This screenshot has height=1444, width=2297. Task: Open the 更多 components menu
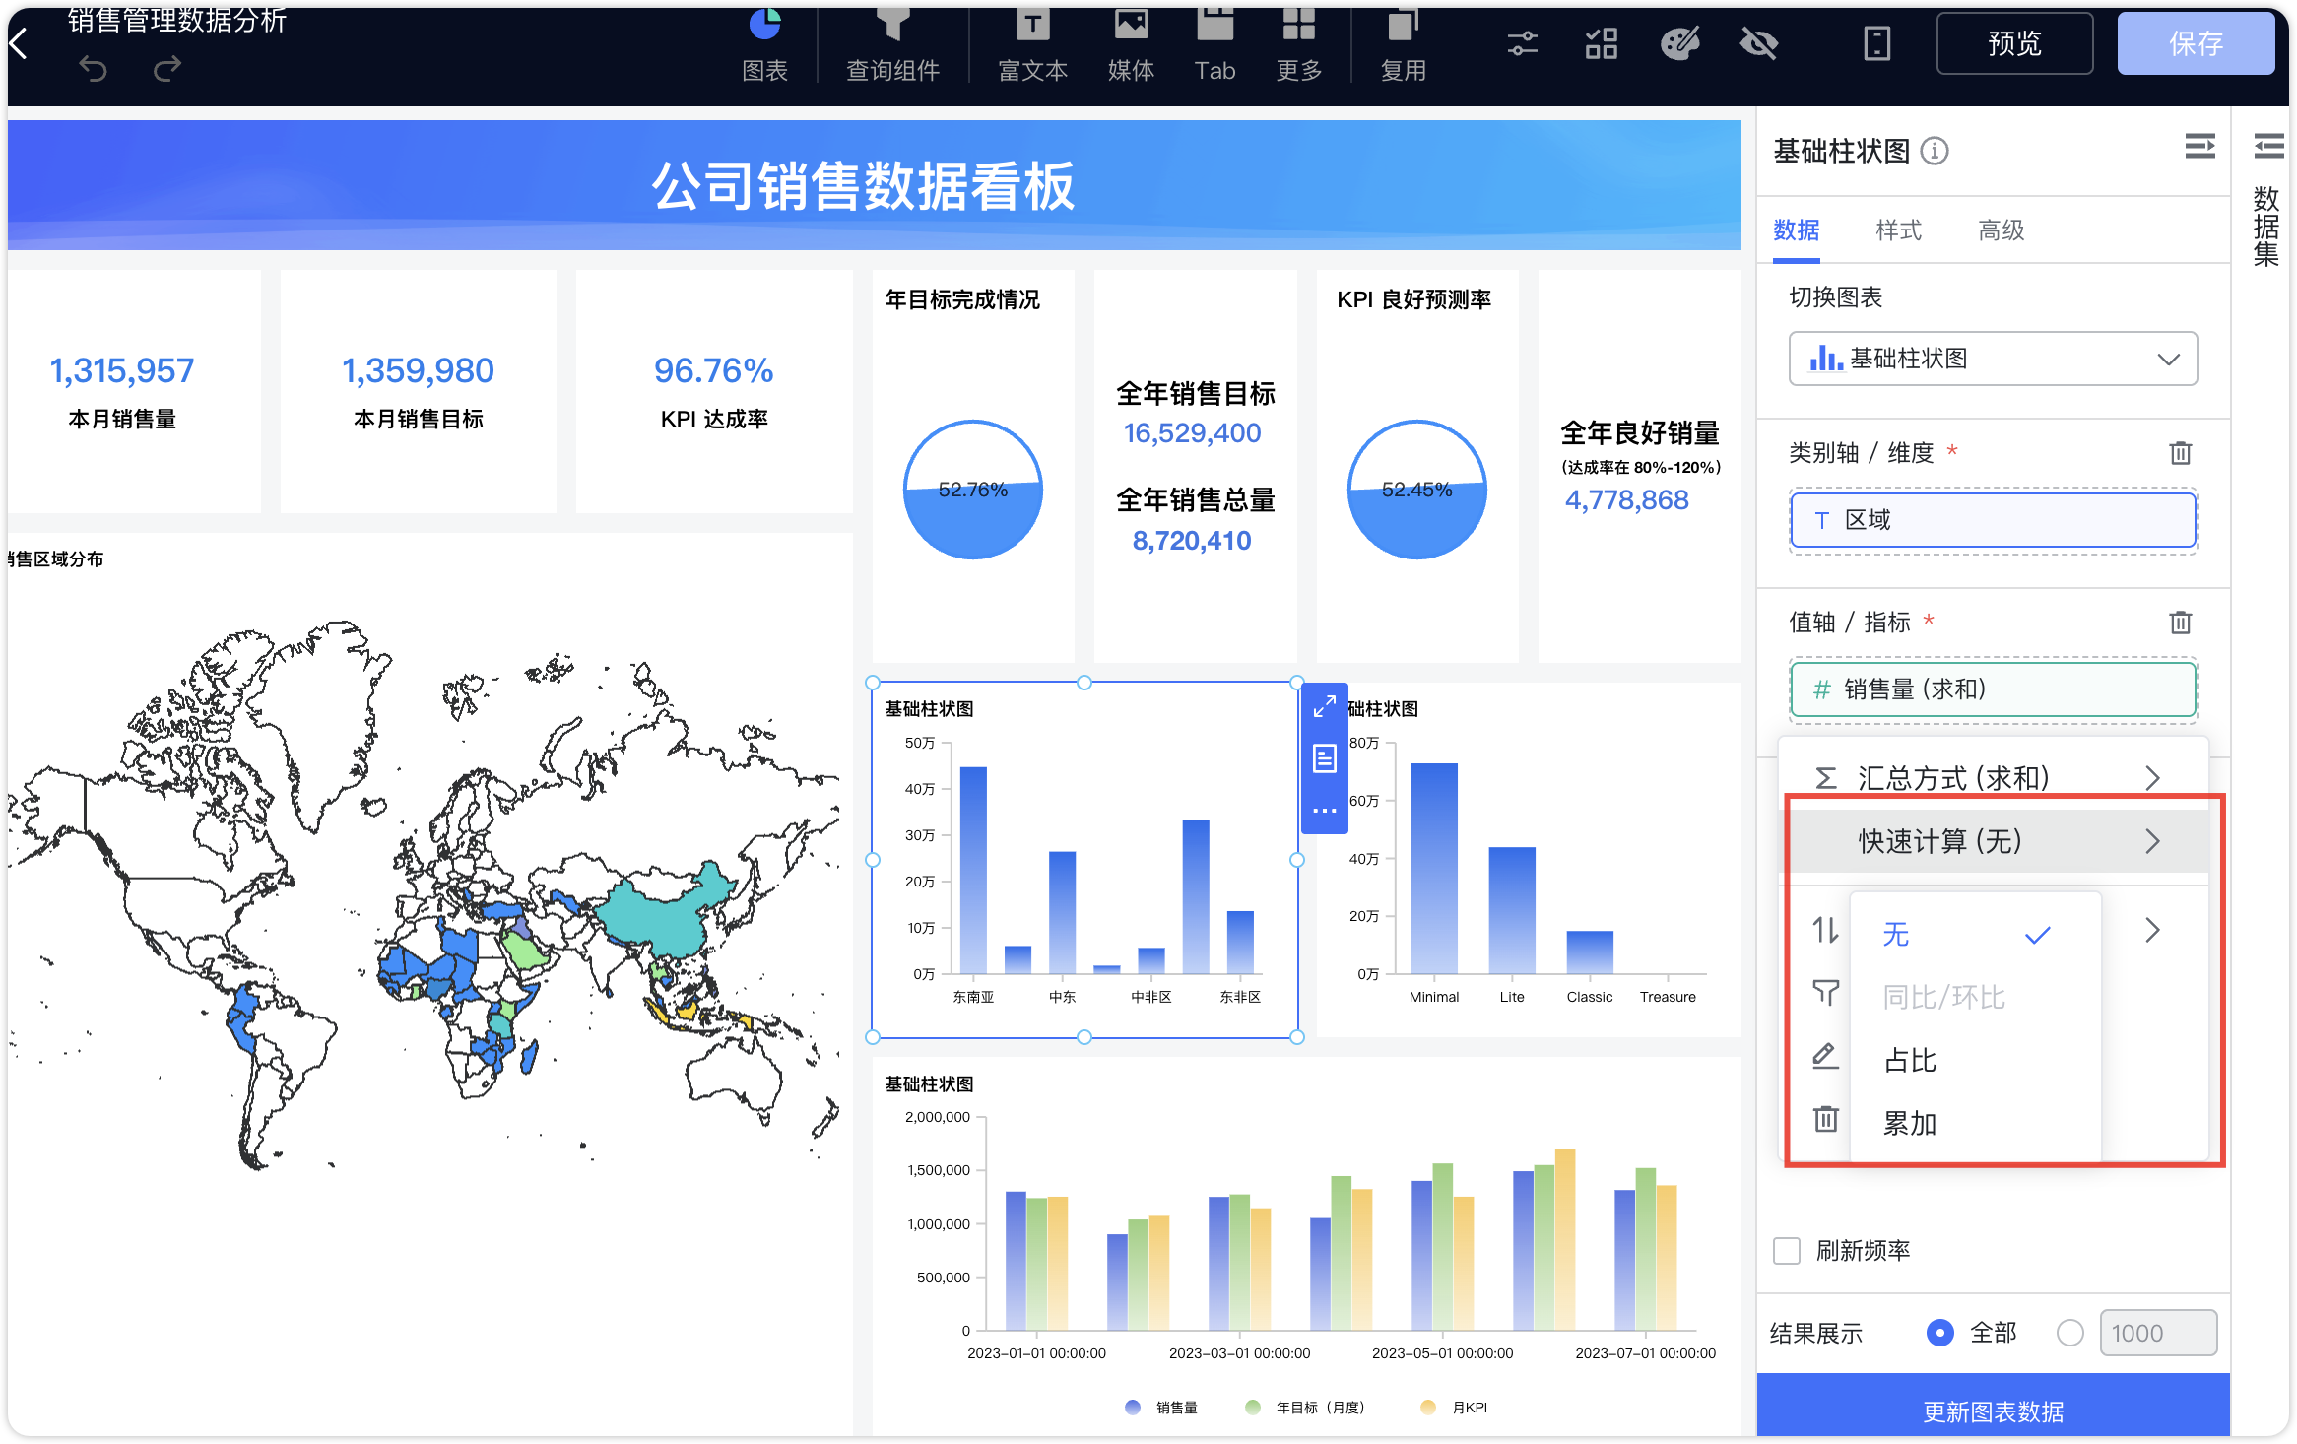(1298, 45)
